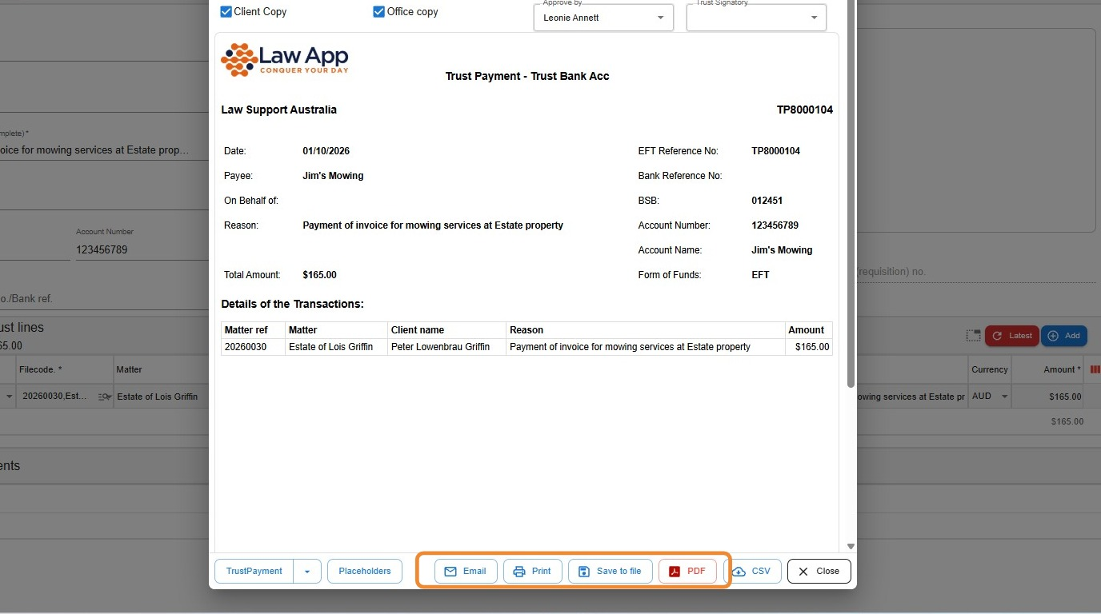Open the Approve by dropdown showing Leonie Annett
The image size is (1101, 614).
604,18
